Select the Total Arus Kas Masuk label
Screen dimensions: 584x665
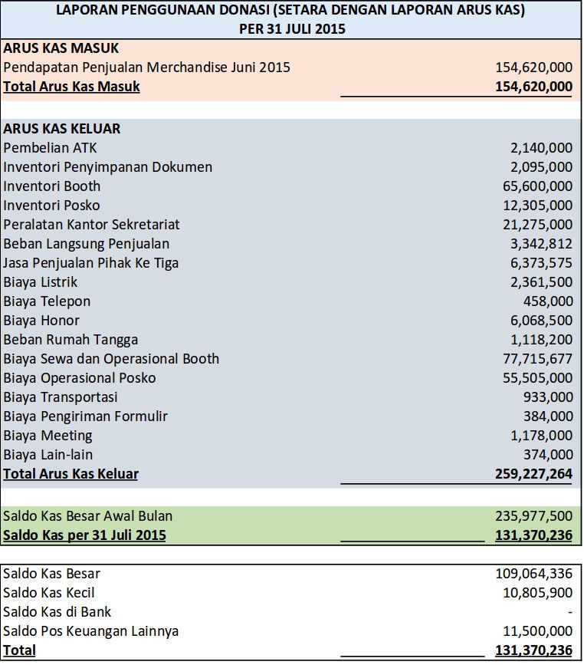[x=71, y=86]
